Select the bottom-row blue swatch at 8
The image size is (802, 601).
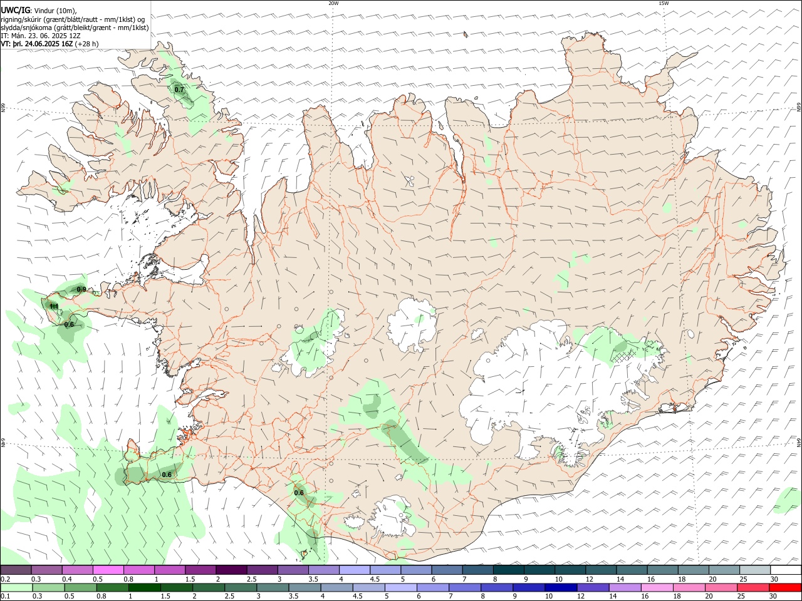tap(497, 587)
